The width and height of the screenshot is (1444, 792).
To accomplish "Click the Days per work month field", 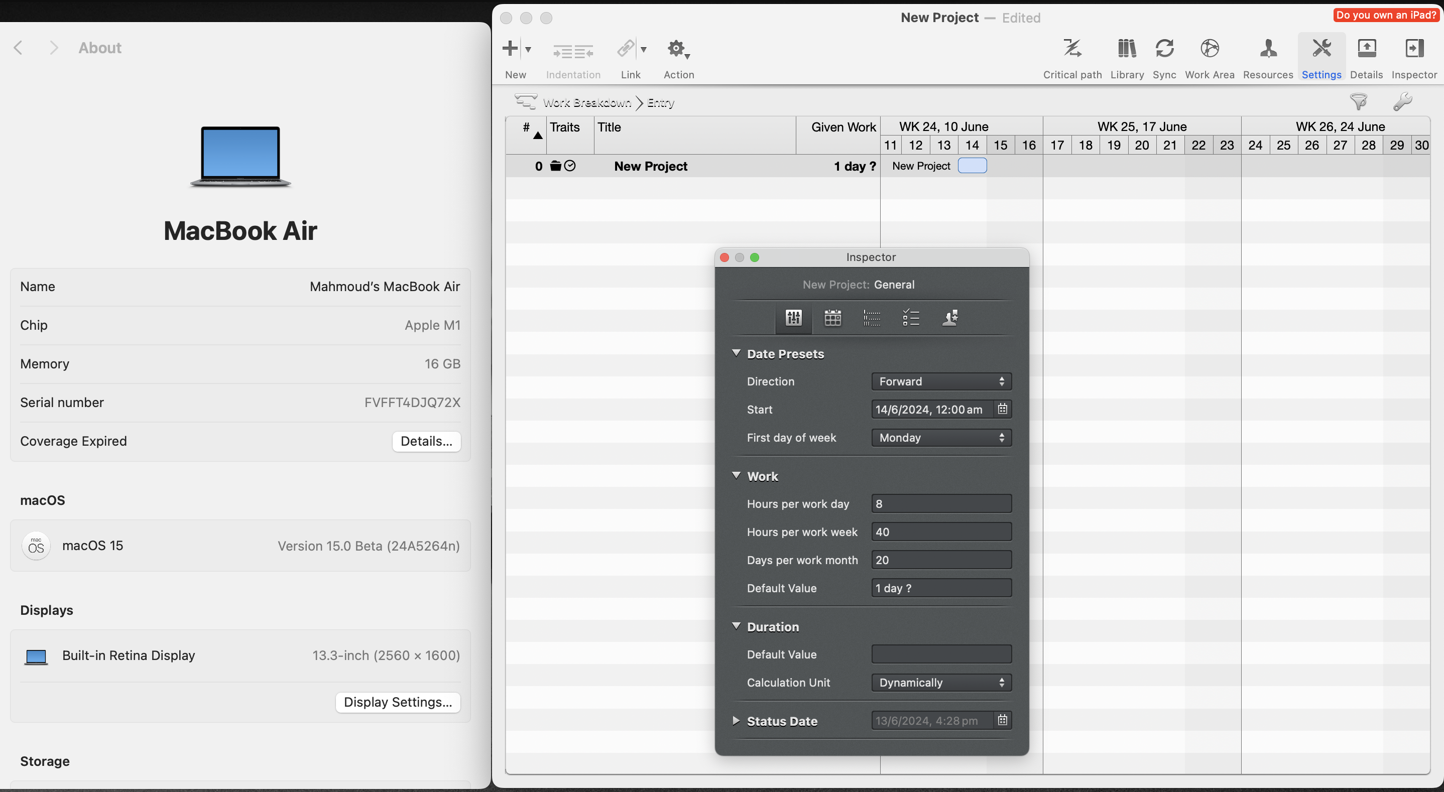I will [941, 560].
